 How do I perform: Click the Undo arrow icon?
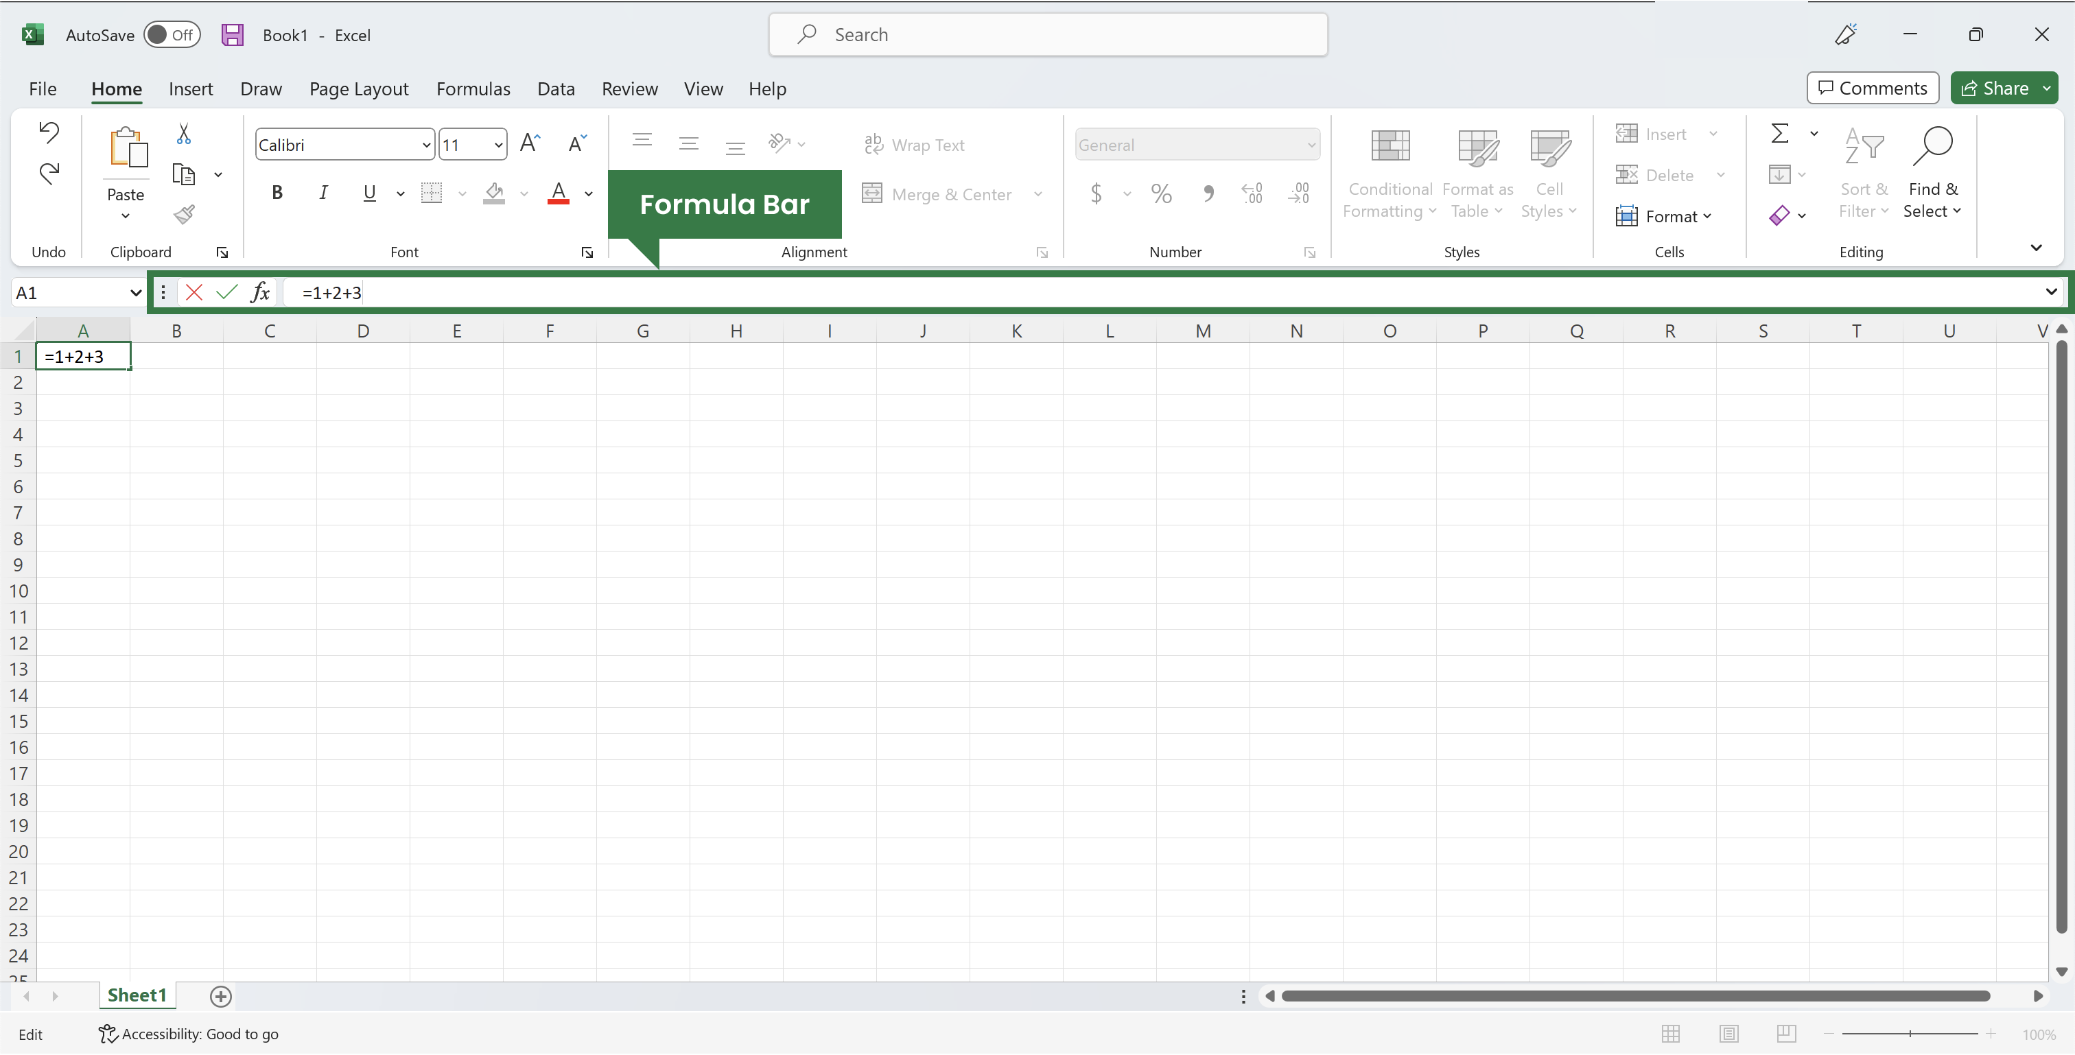49,132
